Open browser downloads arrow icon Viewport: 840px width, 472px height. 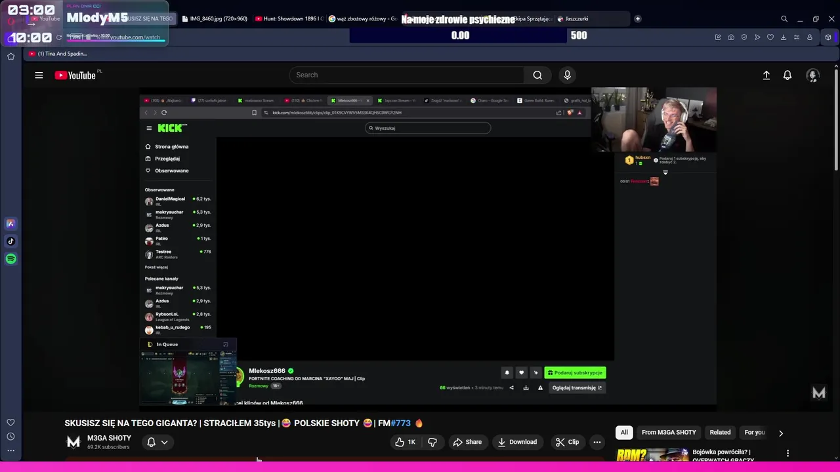[x=784, y=37]
